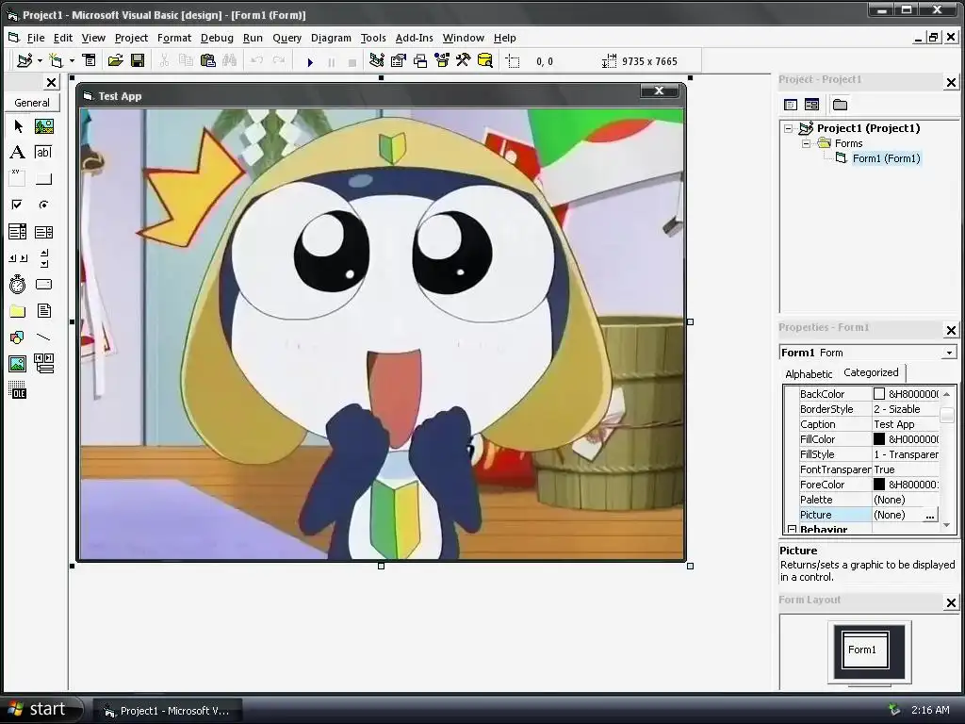The height and width of the screenshot is (724, 965).
Task: Select the Shape control tool
Action: coord(18,337)
